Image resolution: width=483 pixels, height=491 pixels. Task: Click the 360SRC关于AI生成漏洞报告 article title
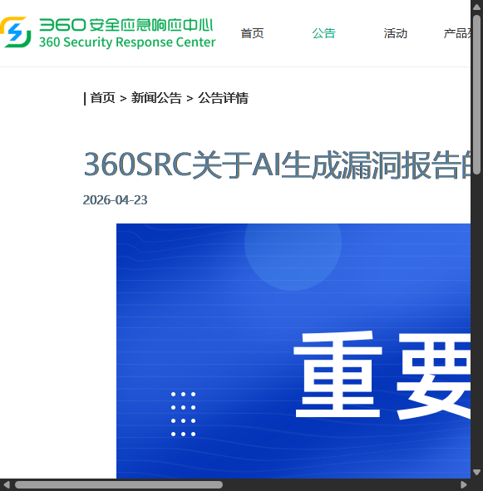277,165
